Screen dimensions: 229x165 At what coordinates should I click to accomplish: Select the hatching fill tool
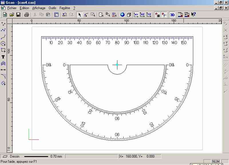pyautogui.click(x=3, y=63)
